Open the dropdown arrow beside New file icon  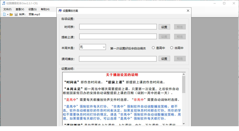pyautogui.click(x=7, y=14)
